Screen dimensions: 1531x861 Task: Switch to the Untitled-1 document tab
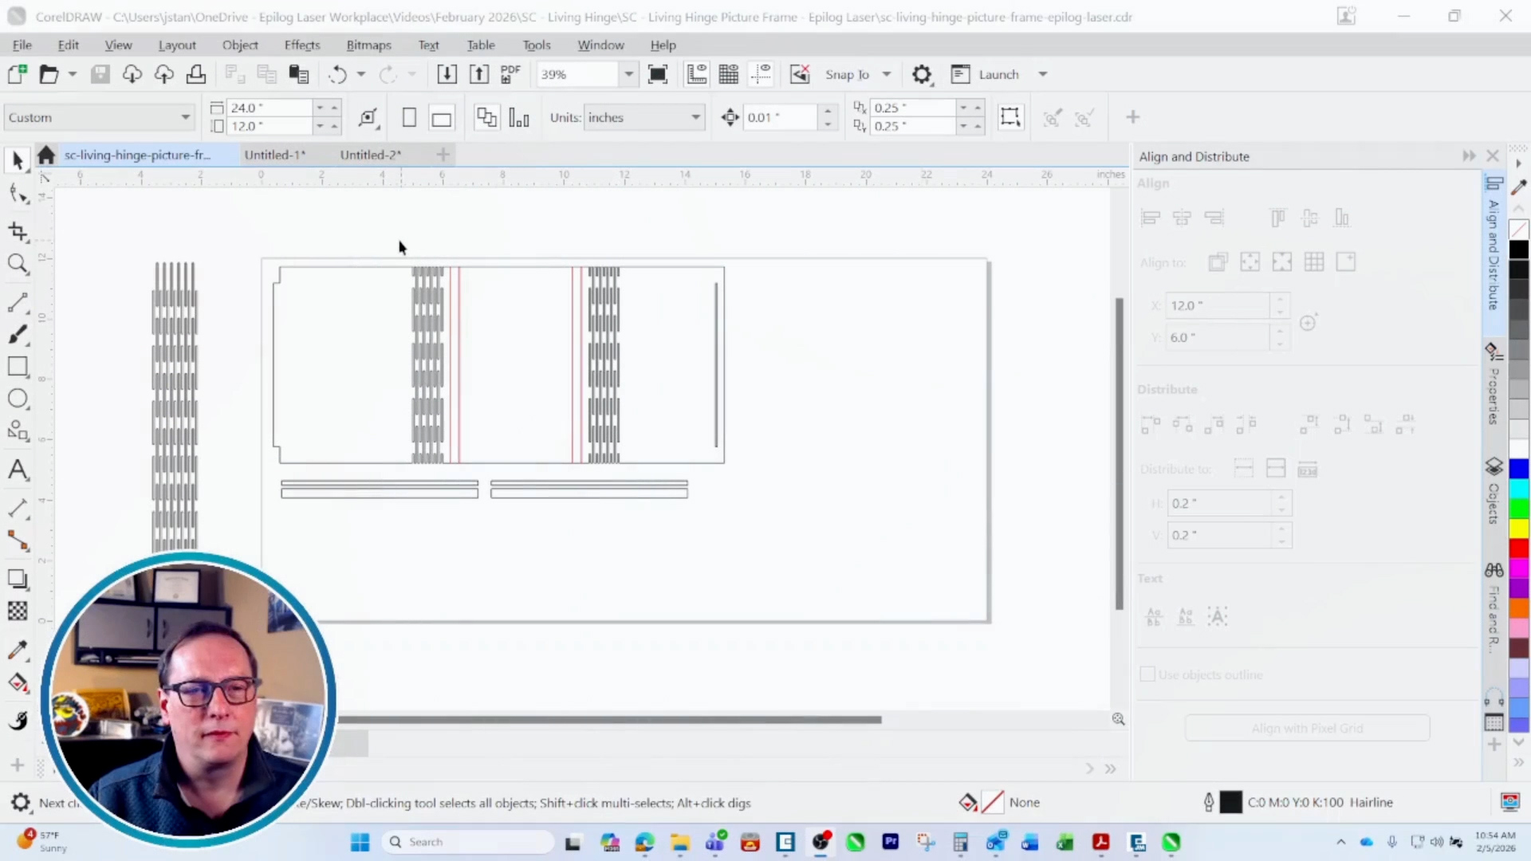274,155
